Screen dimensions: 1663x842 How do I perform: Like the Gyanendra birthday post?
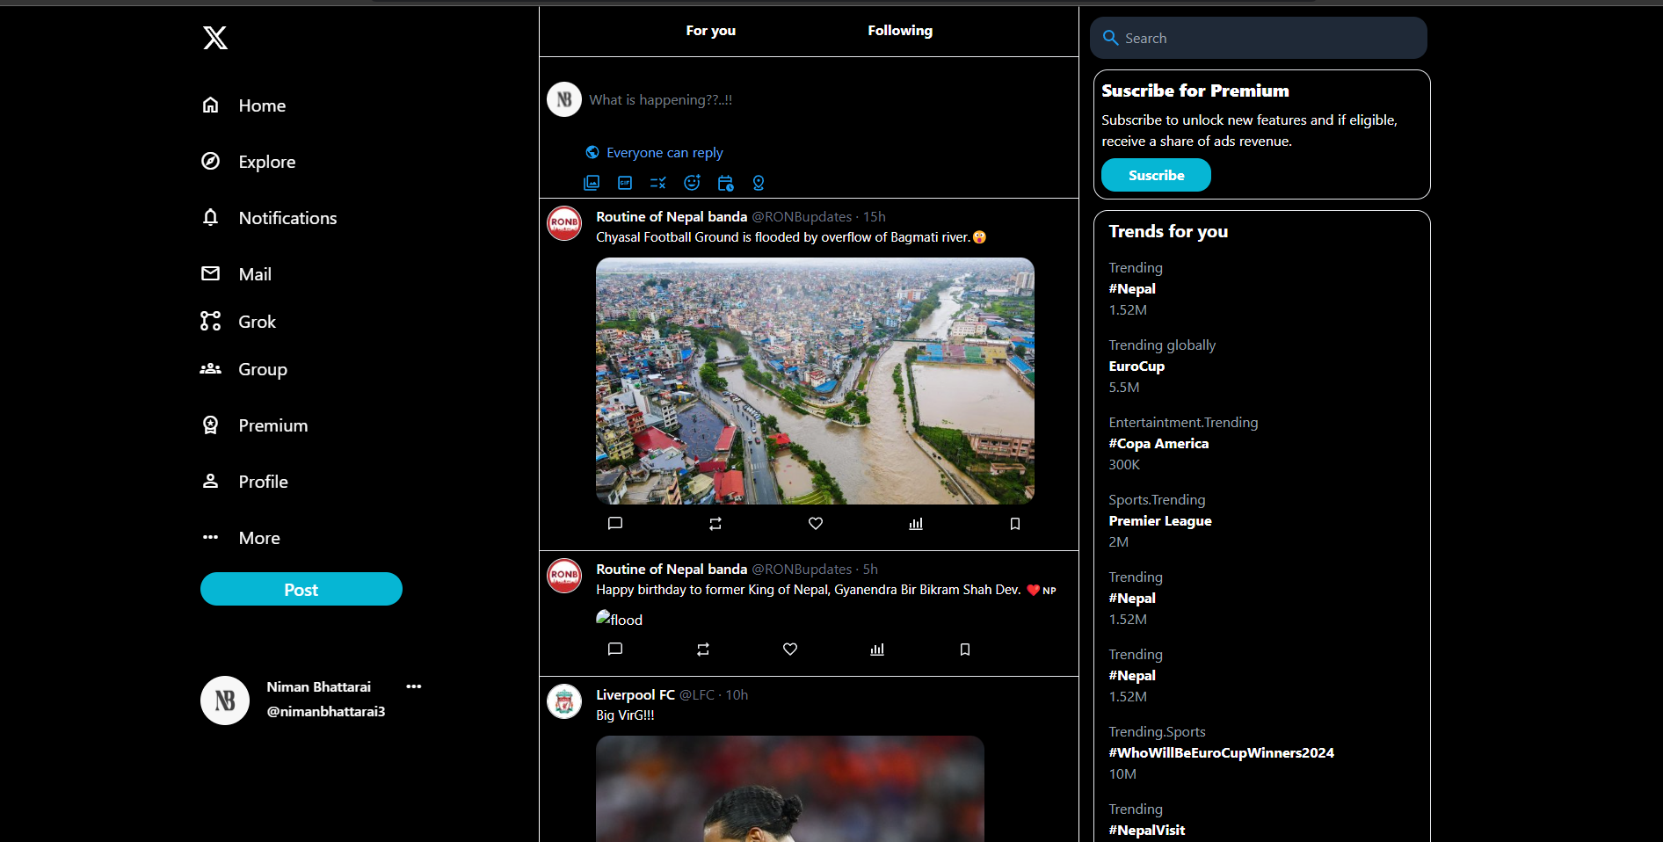tap(790, 650)
